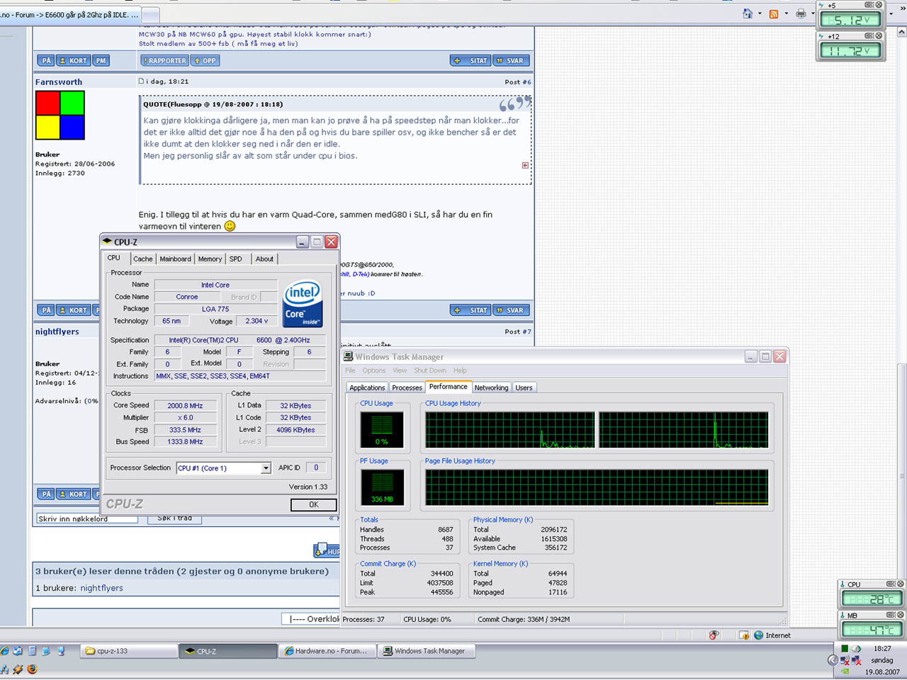The height and width of the screenshot is (680, 907).
Task: Click the browser tab titled Forum E6600
Action: point(71,14)
